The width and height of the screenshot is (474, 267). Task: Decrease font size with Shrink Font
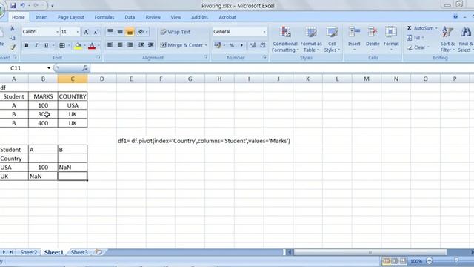click(96, 32)
